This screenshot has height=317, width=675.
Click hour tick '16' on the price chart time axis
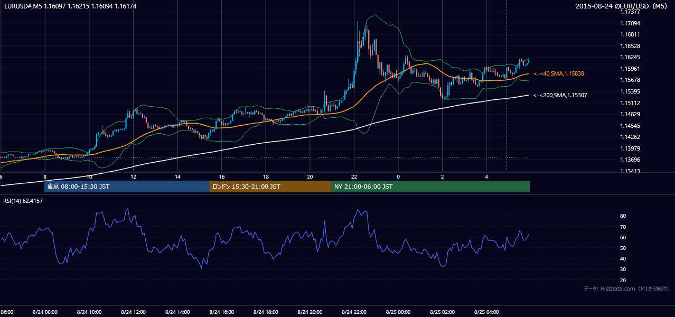(222, 177)
